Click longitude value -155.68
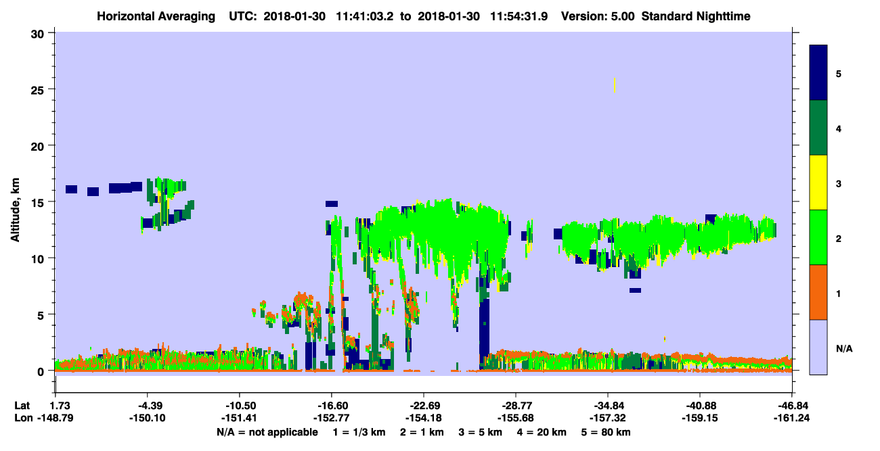This screenshot has width=880, height=451. pyautogui.click(x=515, y=418)
